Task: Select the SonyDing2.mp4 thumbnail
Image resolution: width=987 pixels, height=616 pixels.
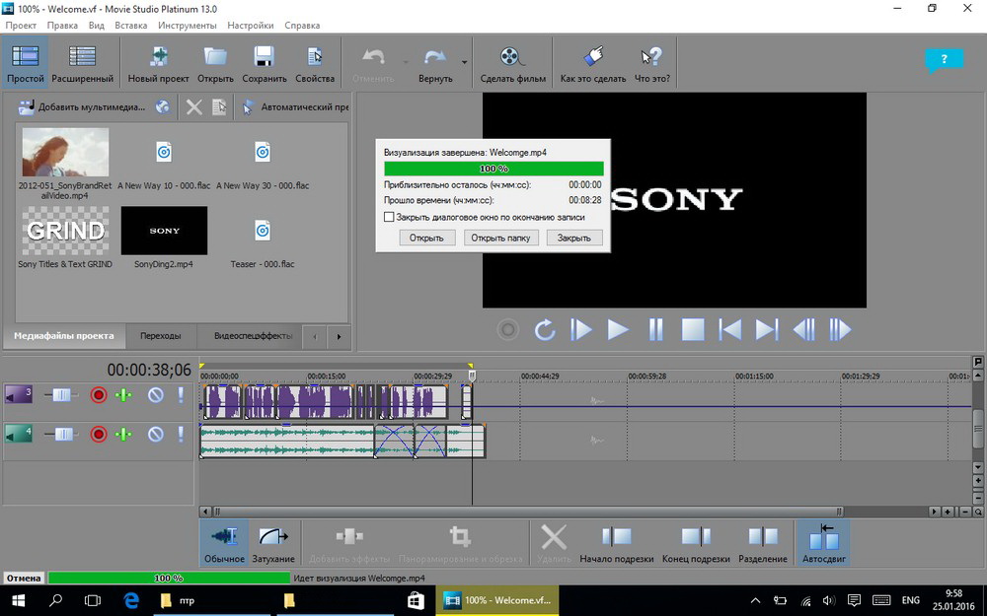Action: pyautogui.click(x=164, y=231)
